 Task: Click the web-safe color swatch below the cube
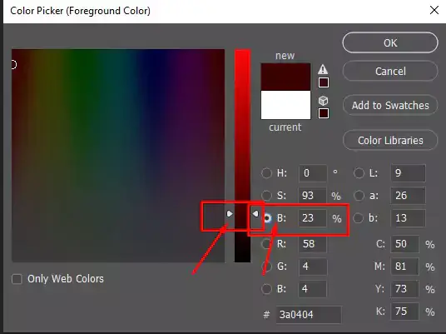coord(324,113)
